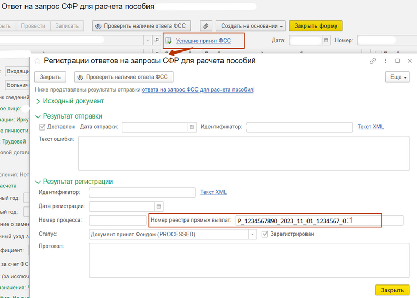Click the paperclip attachments icon

[x=207, y=25]
